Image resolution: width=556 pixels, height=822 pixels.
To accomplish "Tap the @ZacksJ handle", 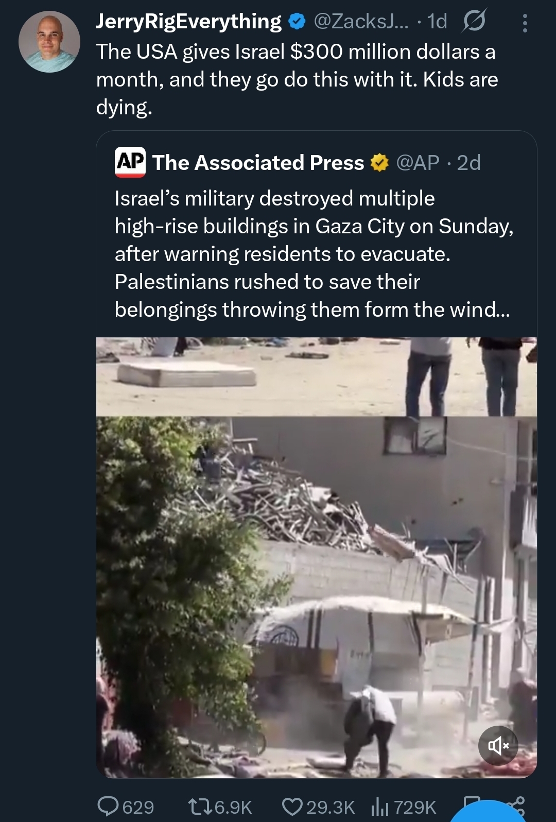I will coord(360,22).
